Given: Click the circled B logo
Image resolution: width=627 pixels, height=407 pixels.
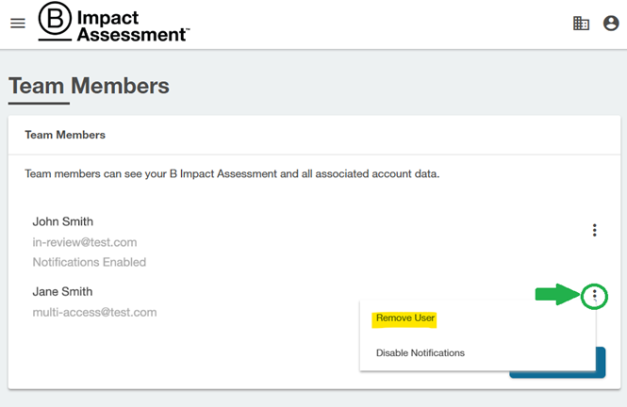Looking at the screenshot, I should tap(55, 23).
